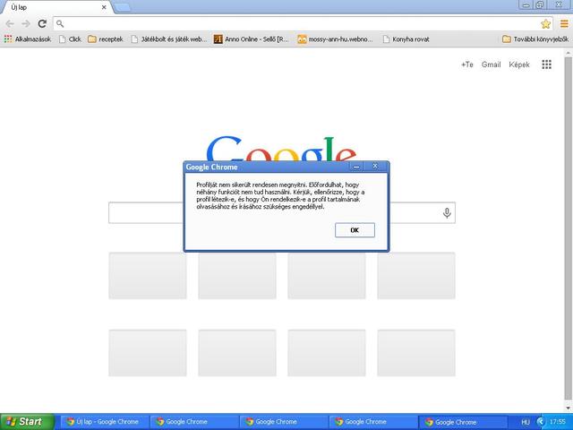Open the first most-visited thumbnail in top row

click(148, 276)
